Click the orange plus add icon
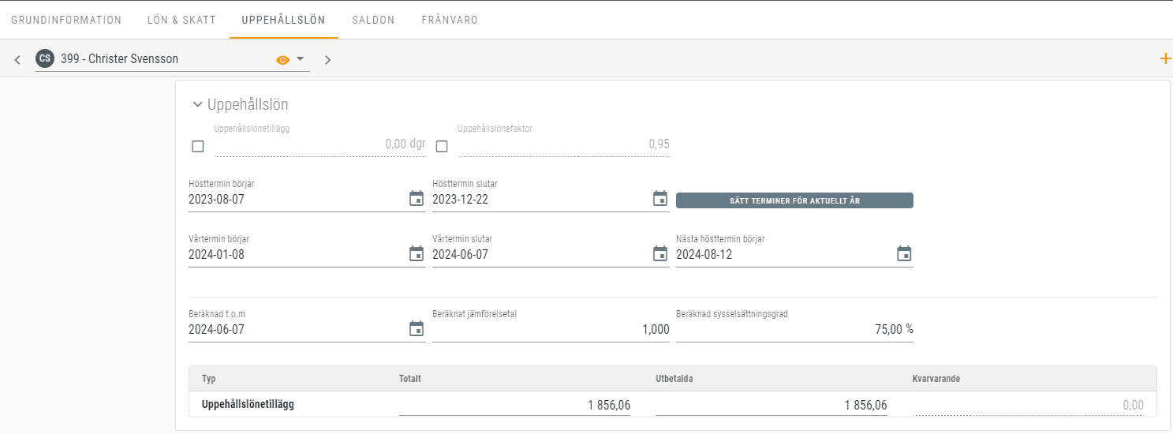 (1164, 58)
